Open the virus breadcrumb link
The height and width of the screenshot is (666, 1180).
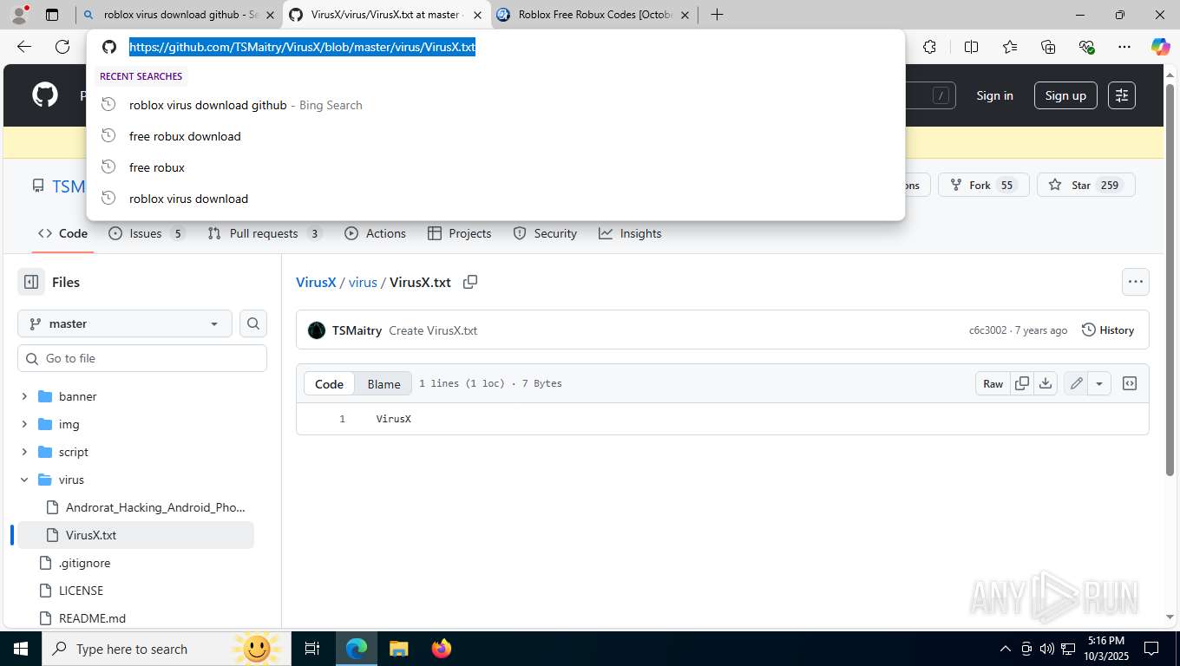[x=363, y=282]
